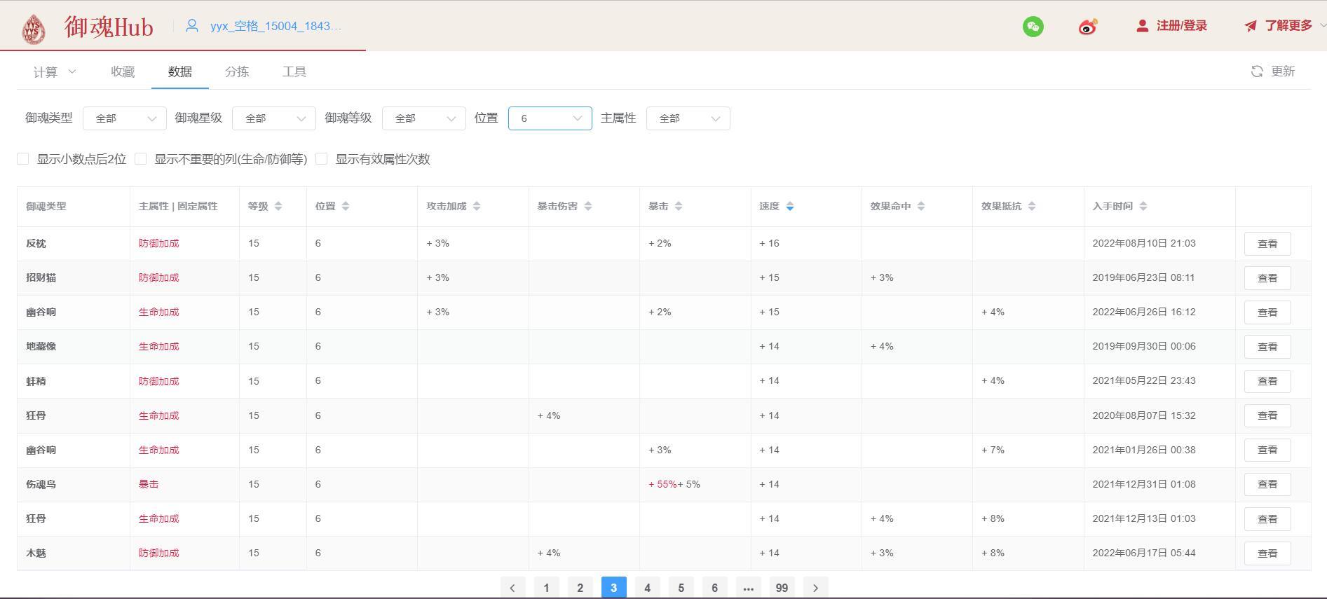The height and width of the screenshot is (599, 1327).
Task: Go to previous page arrow
Action: pos(512,588)
